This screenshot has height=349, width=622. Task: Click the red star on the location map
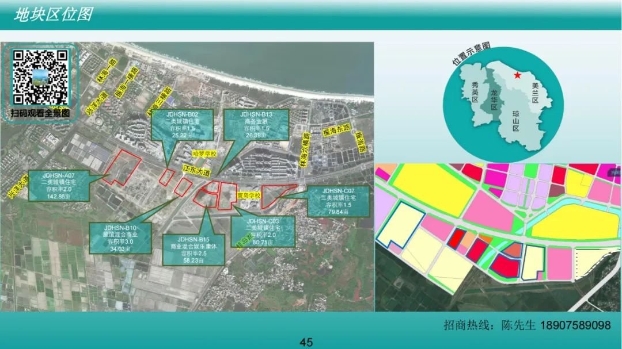[x=517, y=75]
